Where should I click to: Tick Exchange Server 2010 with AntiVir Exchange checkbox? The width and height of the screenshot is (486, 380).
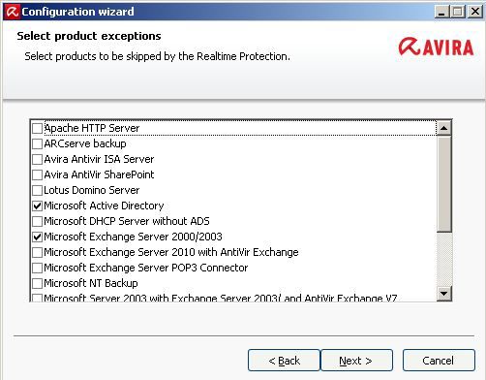pyautogui.click(x=38, y=252)
